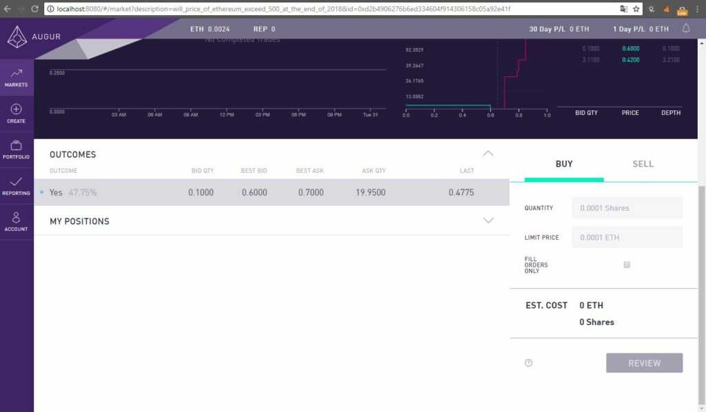Focus the Limit Price ETH field

click(627, 237)
